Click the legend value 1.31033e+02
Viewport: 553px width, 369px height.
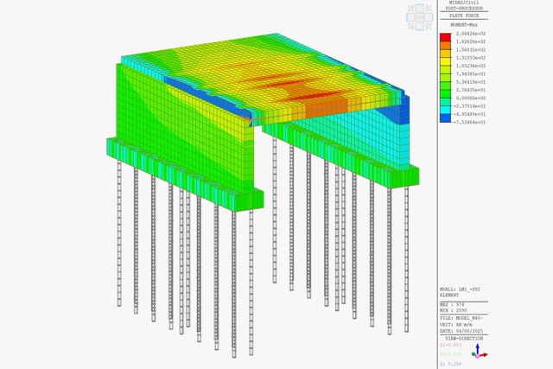point(470,58)
